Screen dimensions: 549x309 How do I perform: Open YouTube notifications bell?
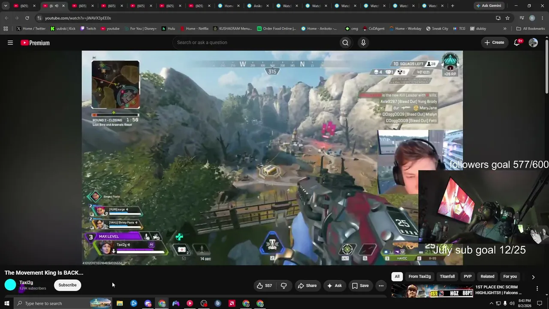[x=517, y=42]
